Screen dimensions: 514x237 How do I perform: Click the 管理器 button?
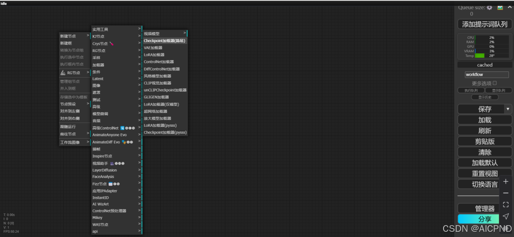pyautogui.click(x=485, y=209)
